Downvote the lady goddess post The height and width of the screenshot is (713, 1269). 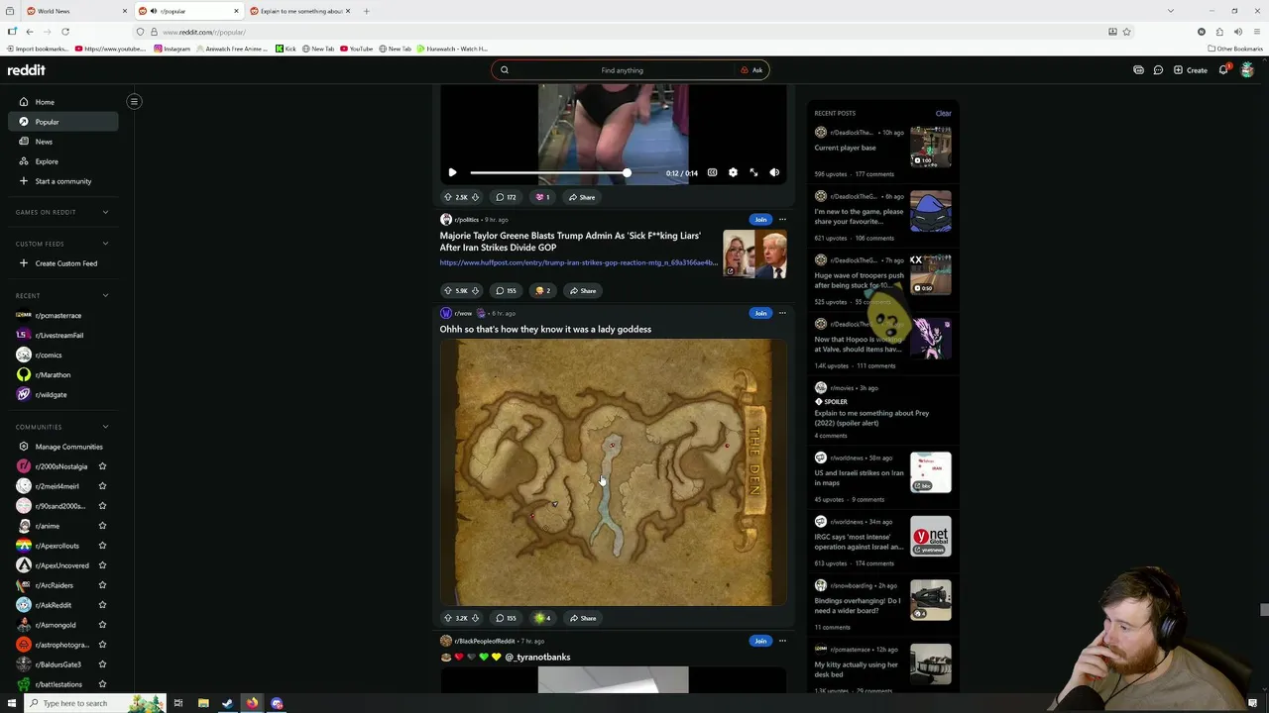475,618
